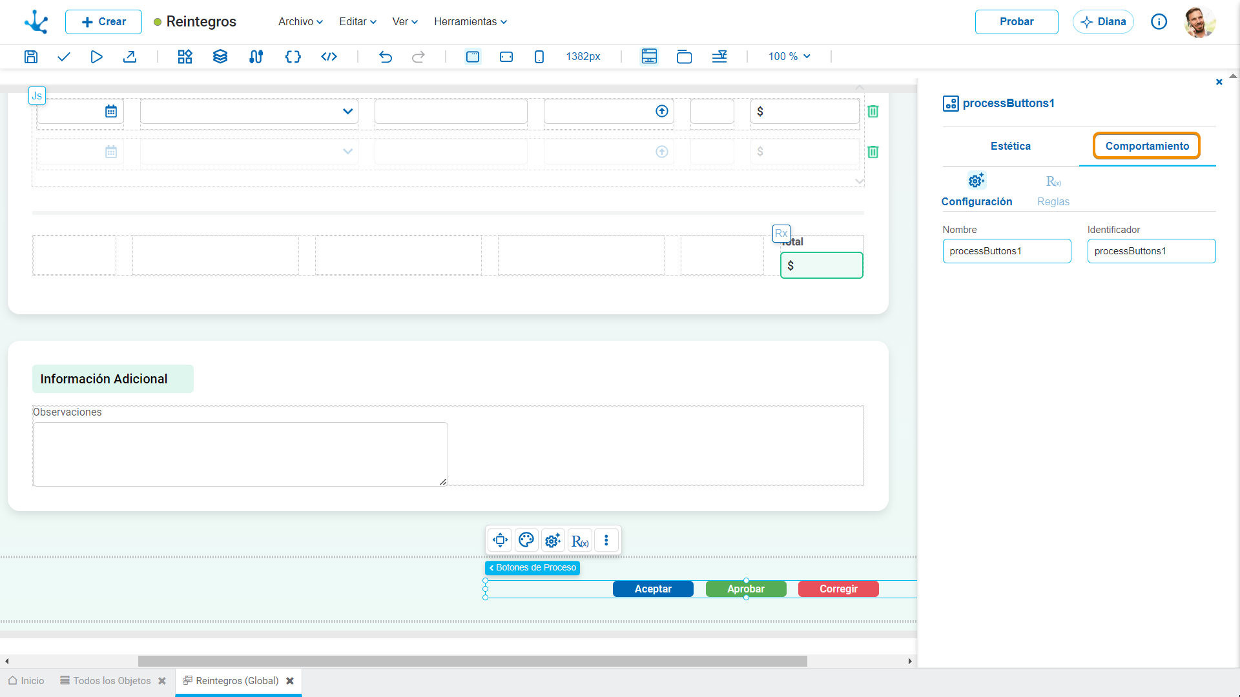Open the layers stack icon
This screenshot has width=1240, height=697.
(x=220, y=57)
